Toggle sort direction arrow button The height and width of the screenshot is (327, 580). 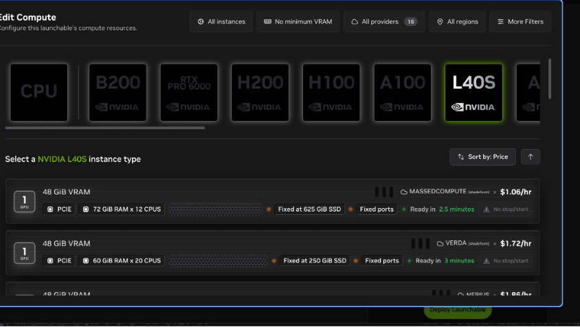click(x=531, y=157)
